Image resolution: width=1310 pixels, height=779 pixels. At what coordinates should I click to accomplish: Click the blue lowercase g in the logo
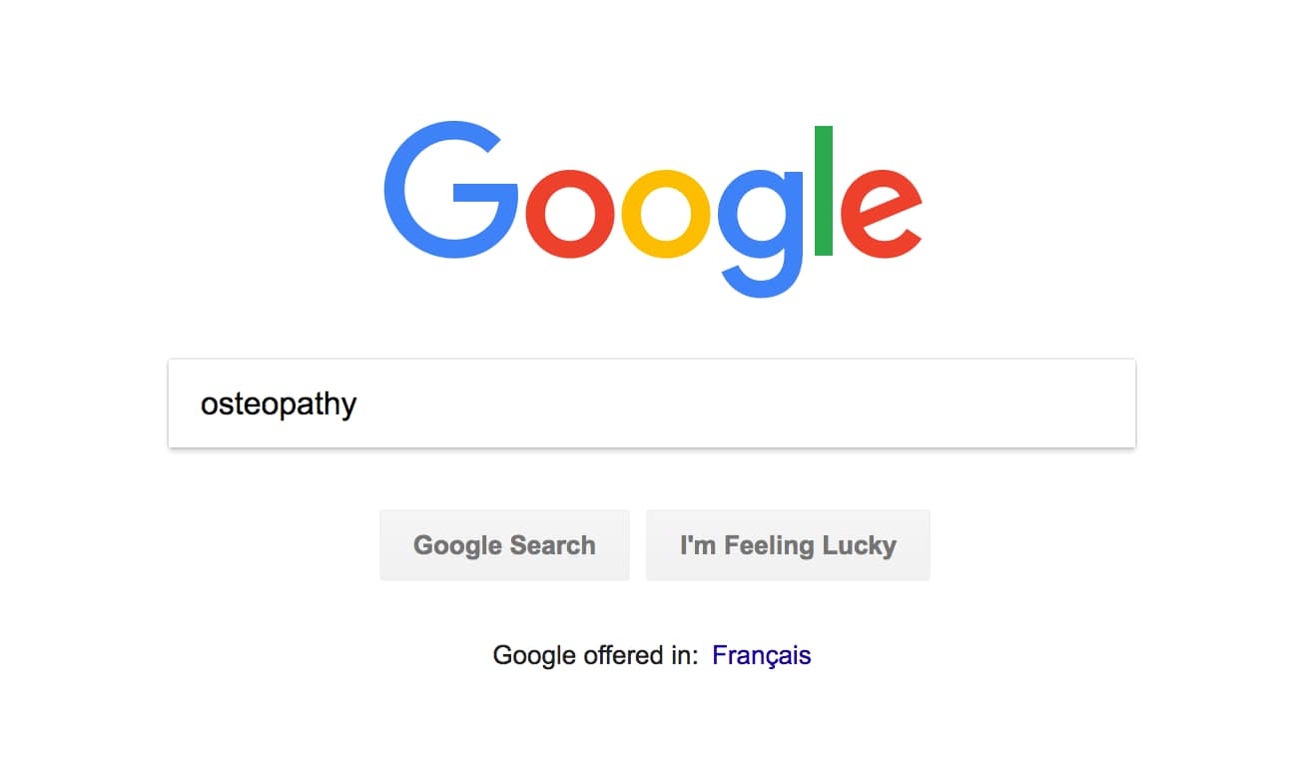(760, 233)
